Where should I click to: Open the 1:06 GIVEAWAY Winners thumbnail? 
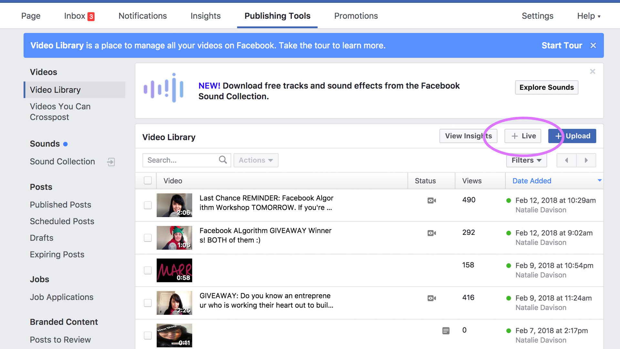click(x=174, y=238)
